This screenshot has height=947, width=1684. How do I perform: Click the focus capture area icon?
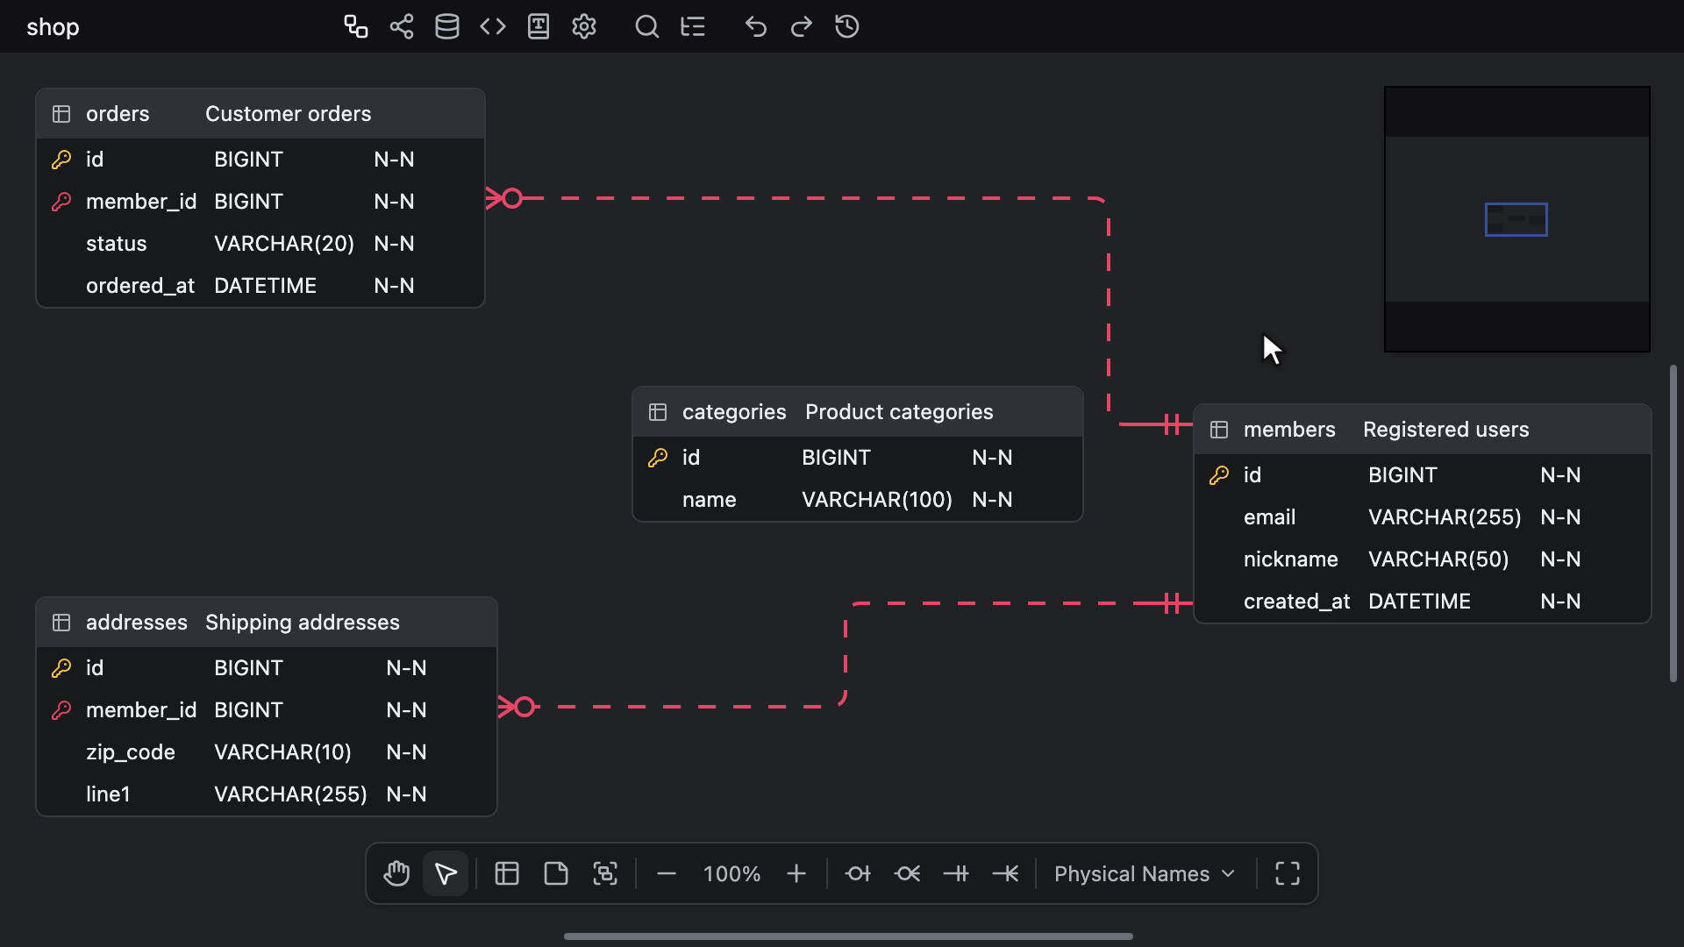point(605,873)
